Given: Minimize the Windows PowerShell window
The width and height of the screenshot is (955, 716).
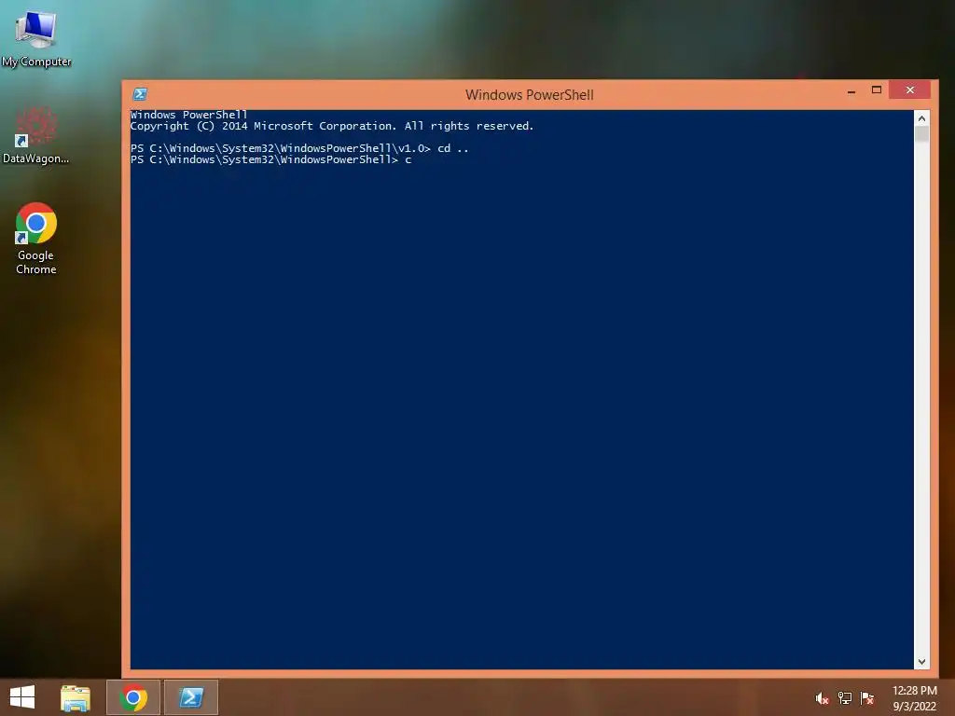Looking at the screenshot, I should coord(851,90).
